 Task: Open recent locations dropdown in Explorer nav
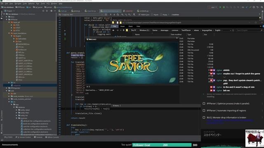click(x=120, y=30)
